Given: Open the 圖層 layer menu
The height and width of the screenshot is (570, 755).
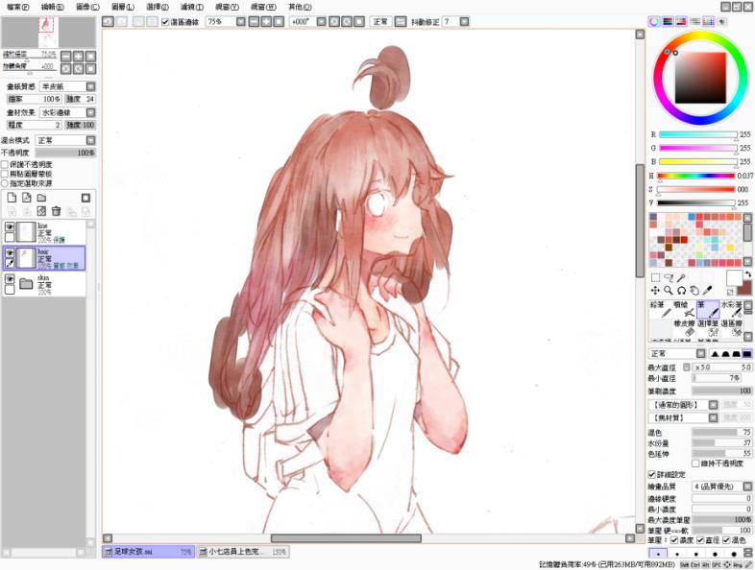Looking at the screenshot, I should [x=123, y=7].
